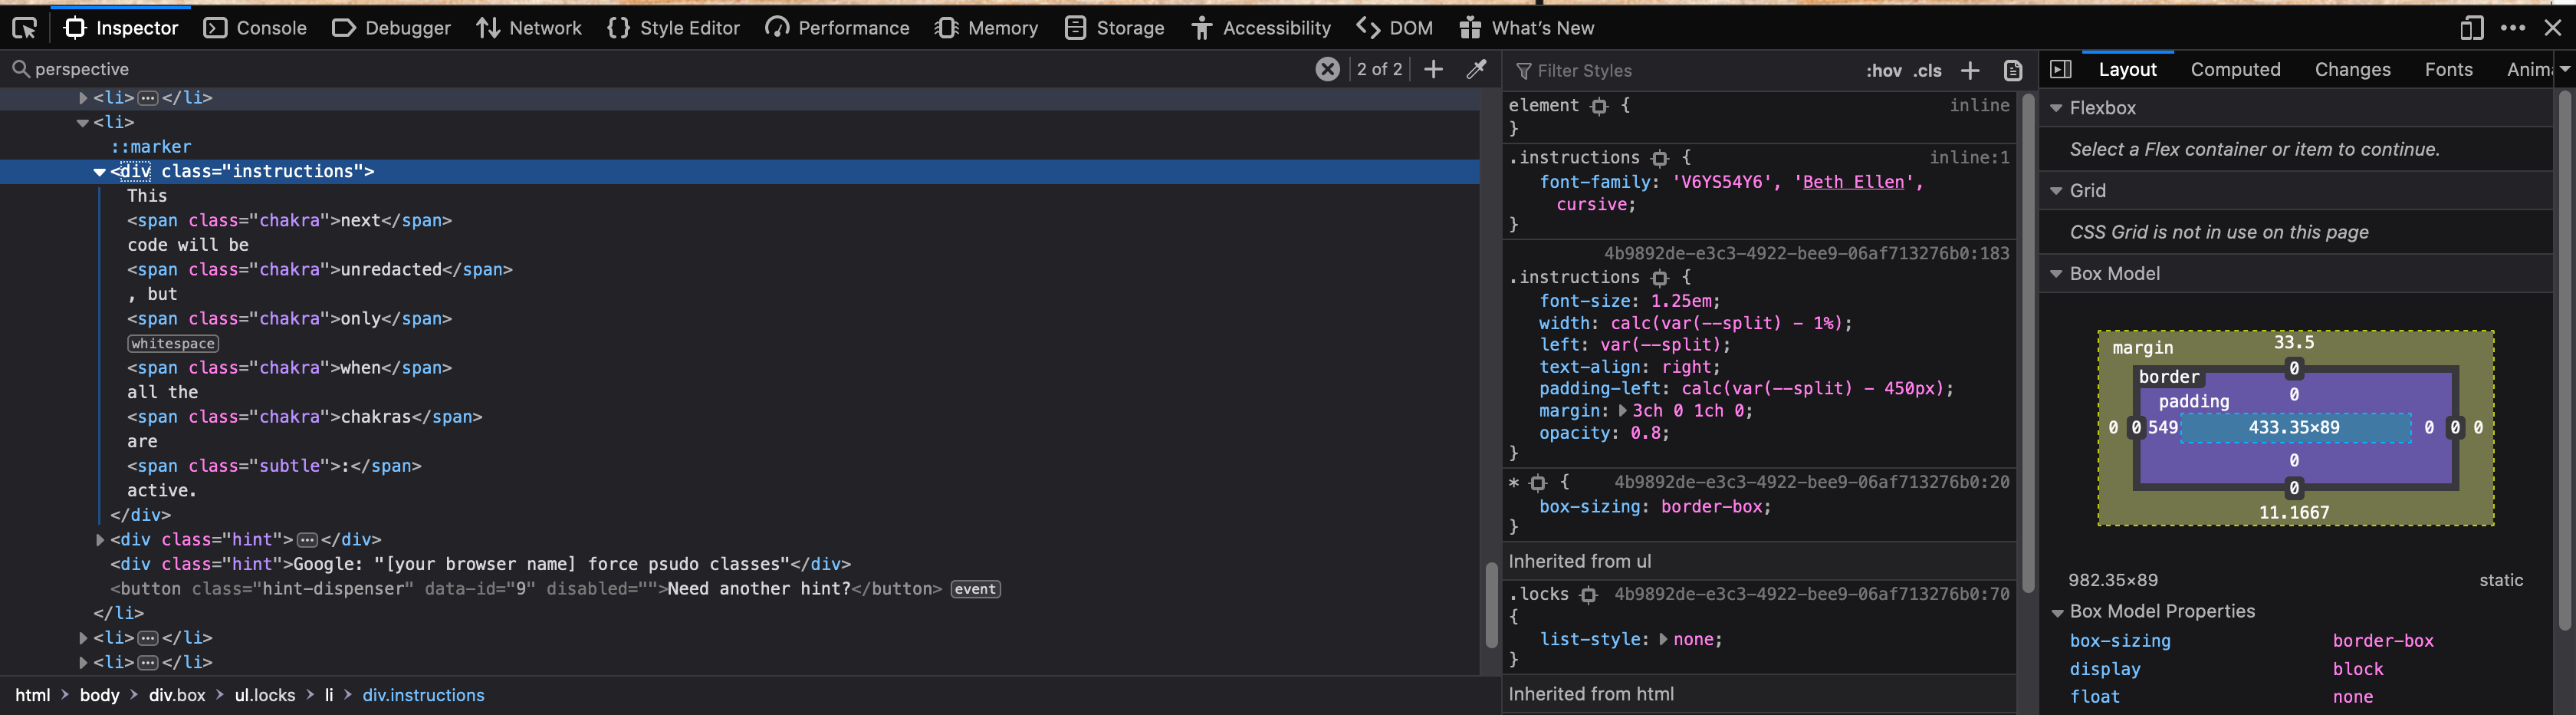This screenshot has width=2576, height=715.
Task: Select the ul.locks breadcrumb
Action: point(265,695)
